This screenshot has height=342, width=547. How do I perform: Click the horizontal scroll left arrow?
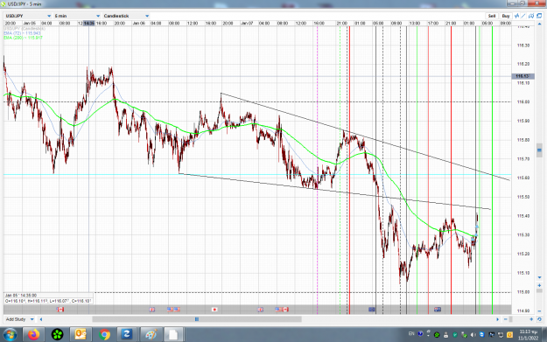(x=41, y=319)
